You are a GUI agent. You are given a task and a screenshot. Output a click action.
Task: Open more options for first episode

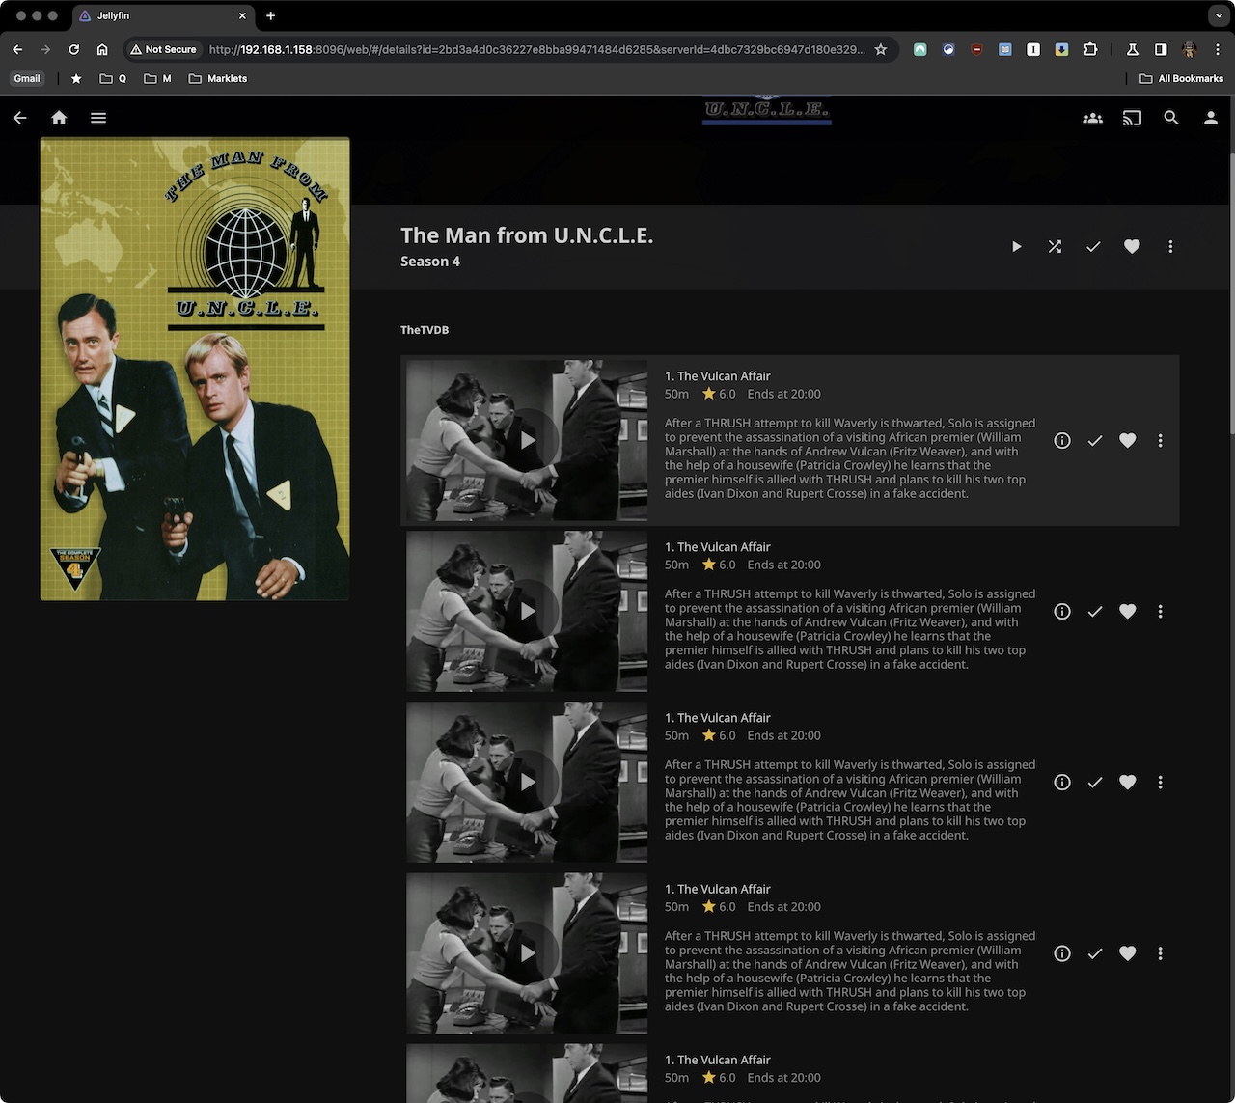[x=1160, y=441]
